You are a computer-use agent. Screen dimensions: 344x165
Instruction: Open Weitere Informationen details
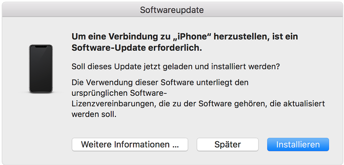[130, 144]
